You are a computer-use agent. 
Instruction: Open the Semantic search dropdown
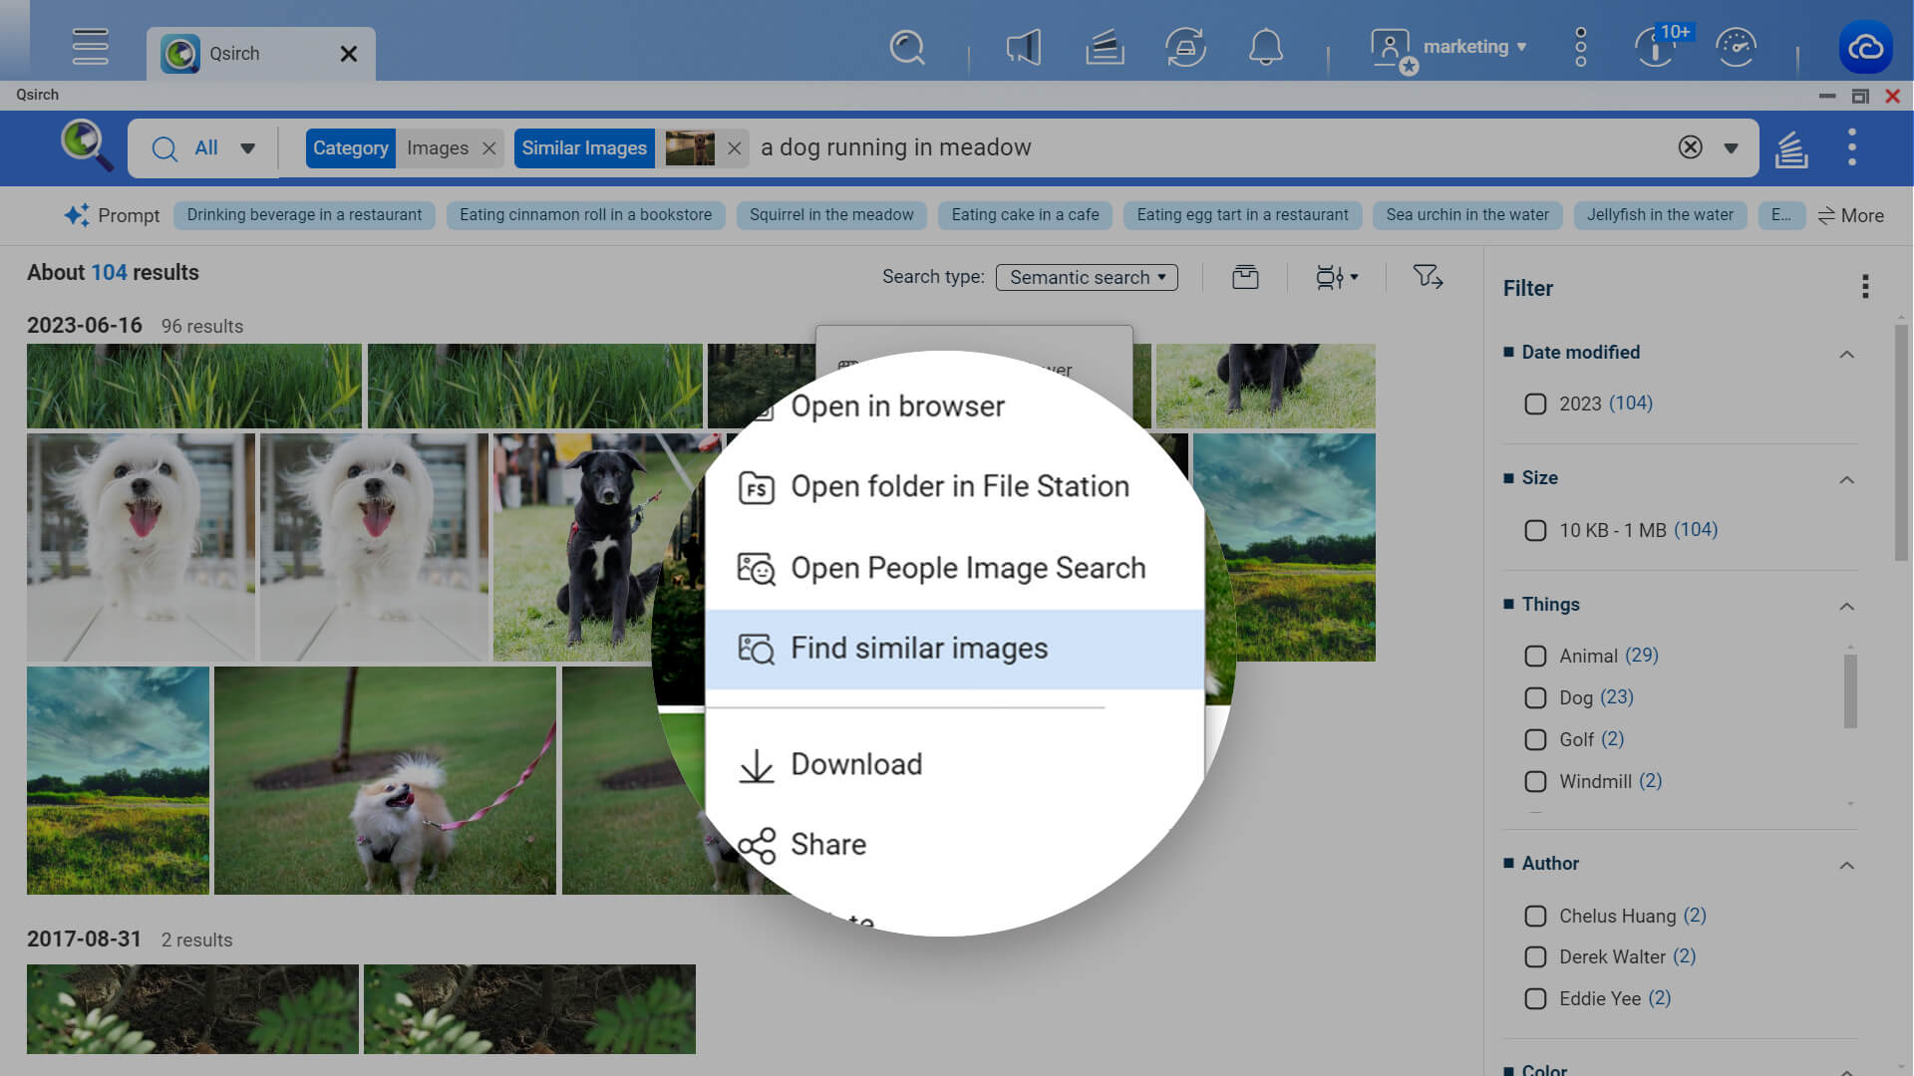click(x=1086, y=277)
